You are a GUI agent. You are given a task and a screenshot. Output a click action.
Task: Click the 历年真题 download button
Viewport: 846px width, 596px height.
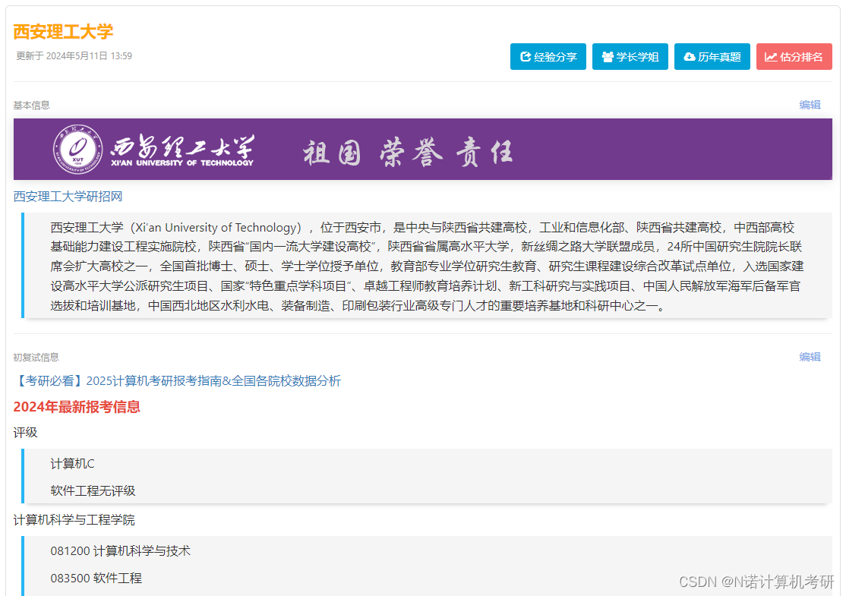712,57
